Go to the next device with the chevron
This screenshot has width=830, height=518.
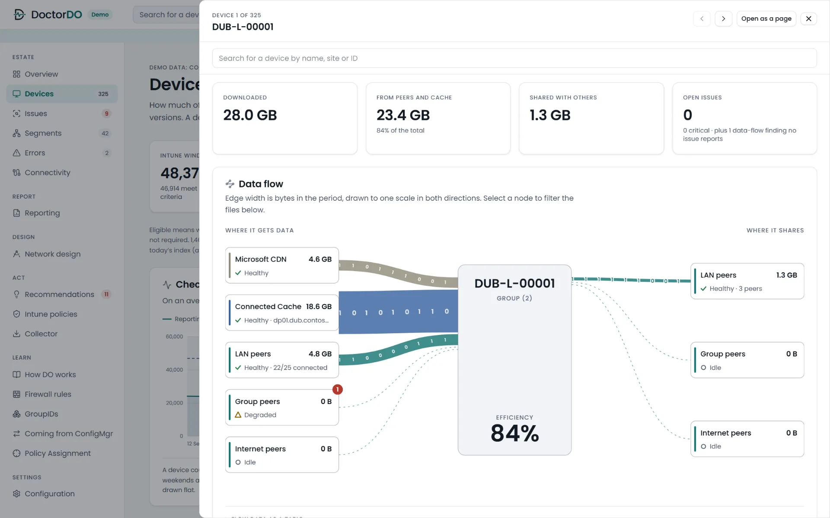[x=723, y=19]
